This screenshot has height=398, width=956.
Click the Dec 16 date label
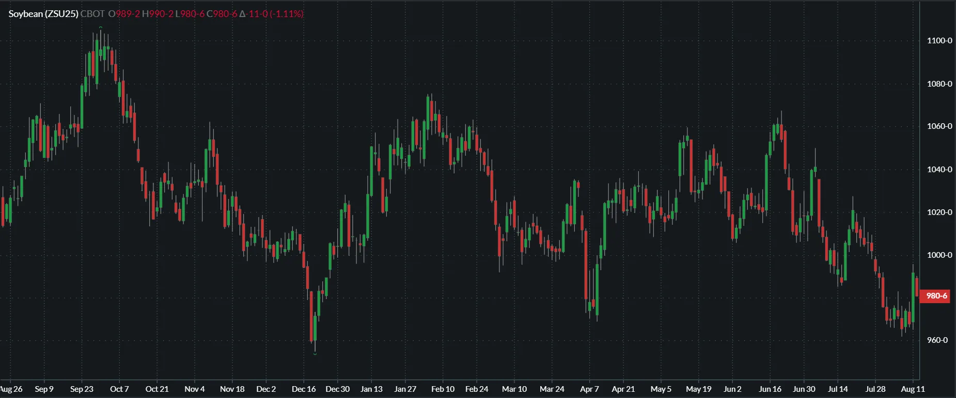pyautogui.click(x=304, y=389)
